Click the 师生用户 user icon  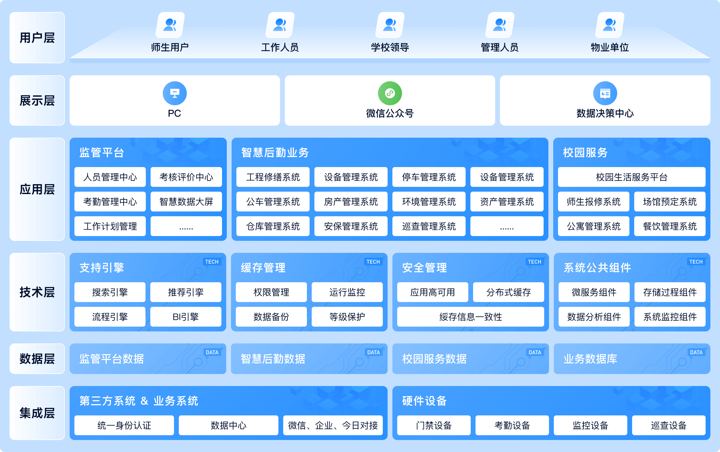point(170,25)
